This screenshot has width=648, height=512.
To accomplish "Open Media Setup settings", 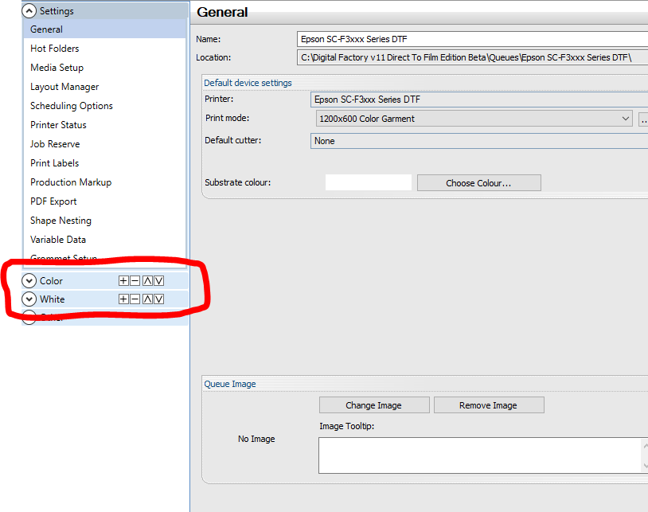I will coord(104,68).
